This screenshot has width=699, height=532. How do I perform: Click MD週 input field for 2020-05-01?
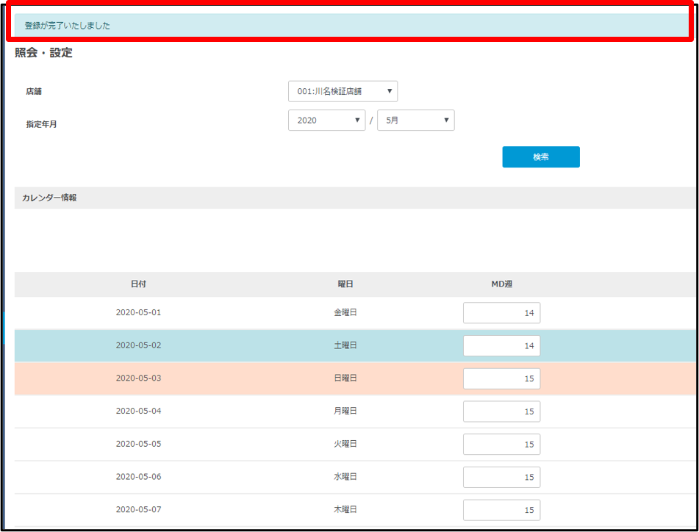click(501, 313)
